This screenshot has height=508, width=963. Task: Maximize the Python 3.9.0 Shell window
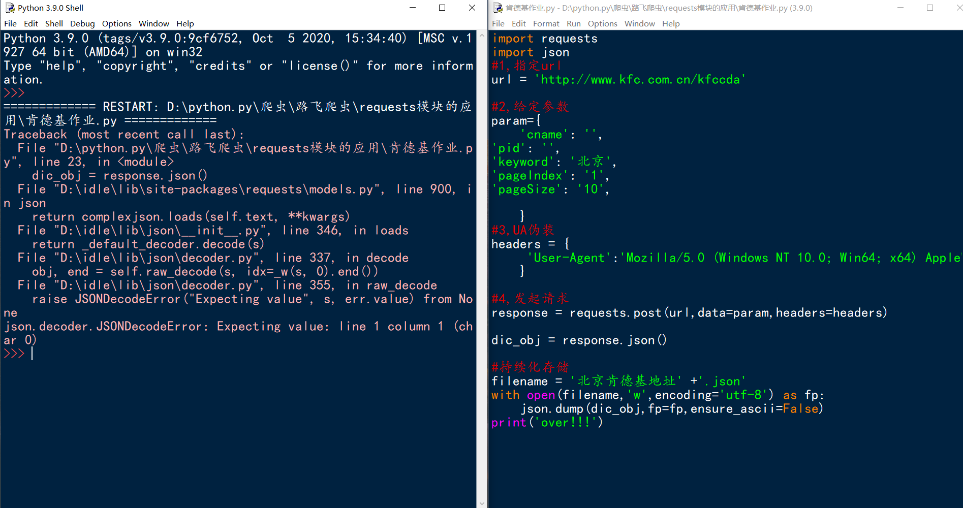point(442,8)
